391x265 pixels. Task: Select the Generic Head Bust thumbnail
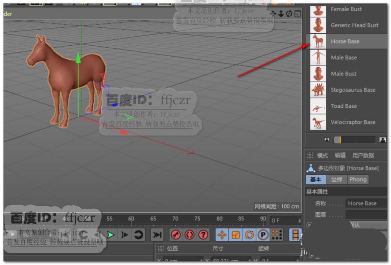(318, 25)
